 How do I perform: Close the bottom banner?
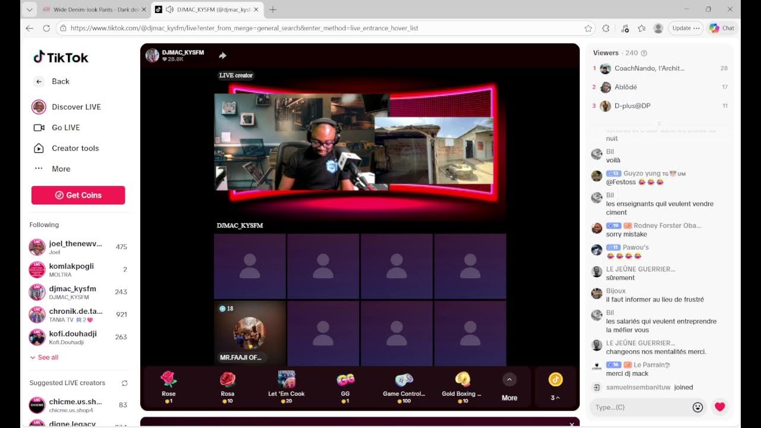click(571, 424)
